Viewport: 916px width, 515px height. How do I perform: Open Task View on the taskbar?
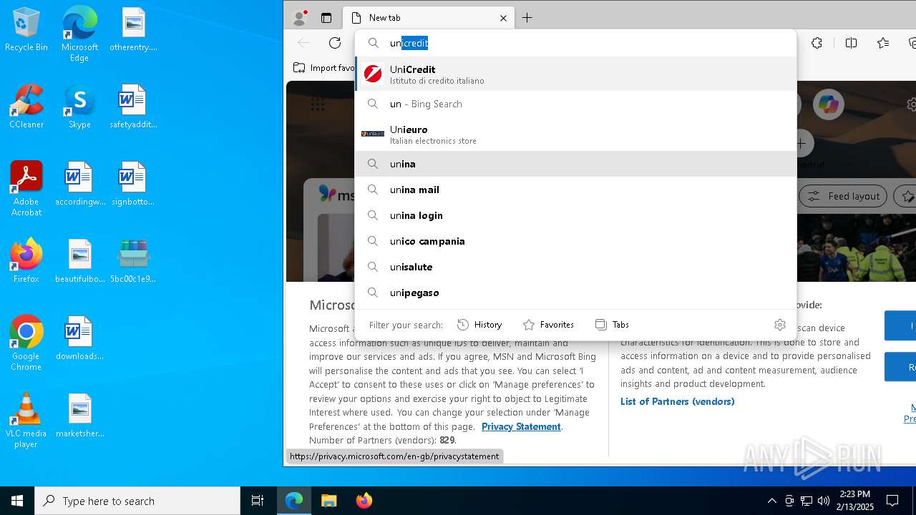point(258,501)
